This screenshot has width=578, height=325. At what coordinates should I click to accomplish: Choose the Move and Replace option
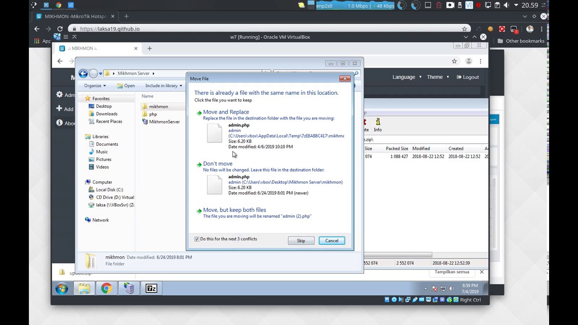pyautogui.click(x=226, y=112)
